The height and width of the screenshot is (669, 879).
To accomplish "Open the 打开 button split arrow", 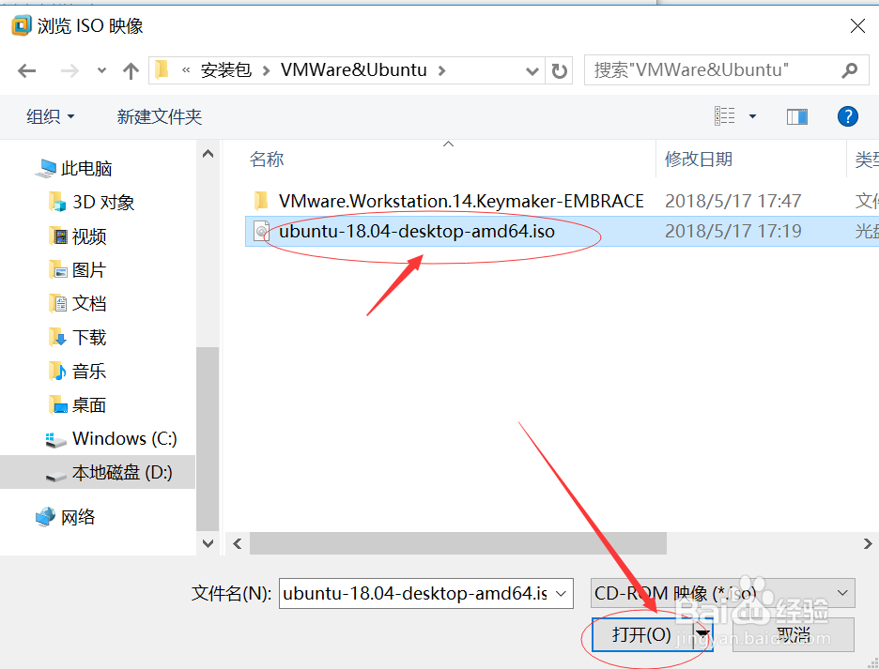I will point(703,635).
